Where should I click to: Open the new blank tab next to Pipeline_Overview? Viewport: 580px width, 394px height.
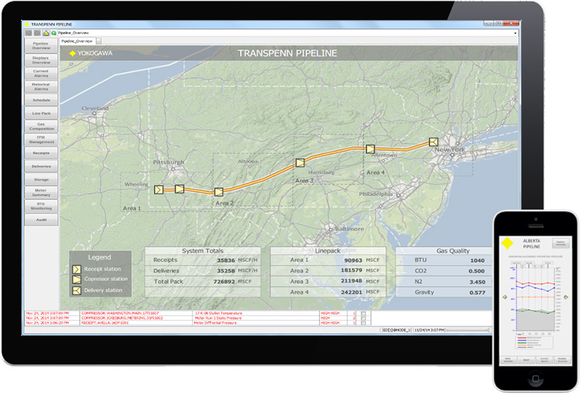coord(99,41)
